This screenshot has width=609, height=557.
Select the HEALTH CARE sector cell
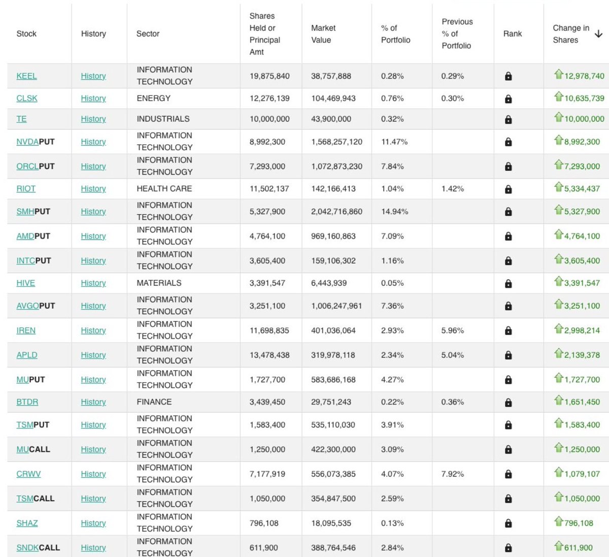(164, 189)
